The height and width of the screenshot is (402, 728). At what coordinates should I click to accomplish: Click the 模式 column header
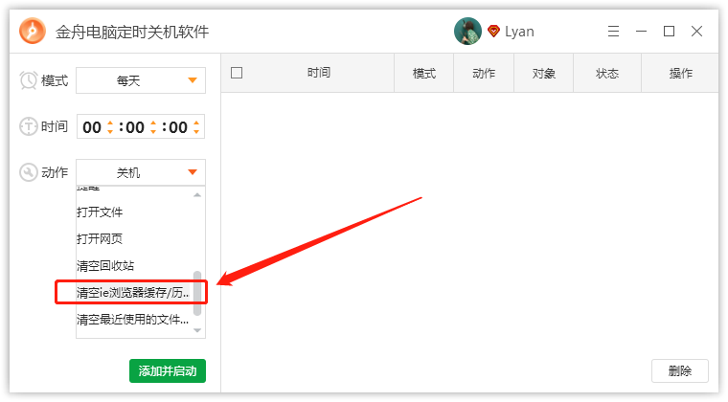tap(424, 73)
